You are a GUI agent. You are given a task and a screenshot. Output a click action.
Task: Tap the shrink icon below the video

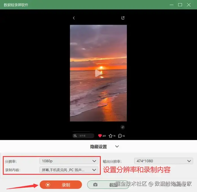123,127
